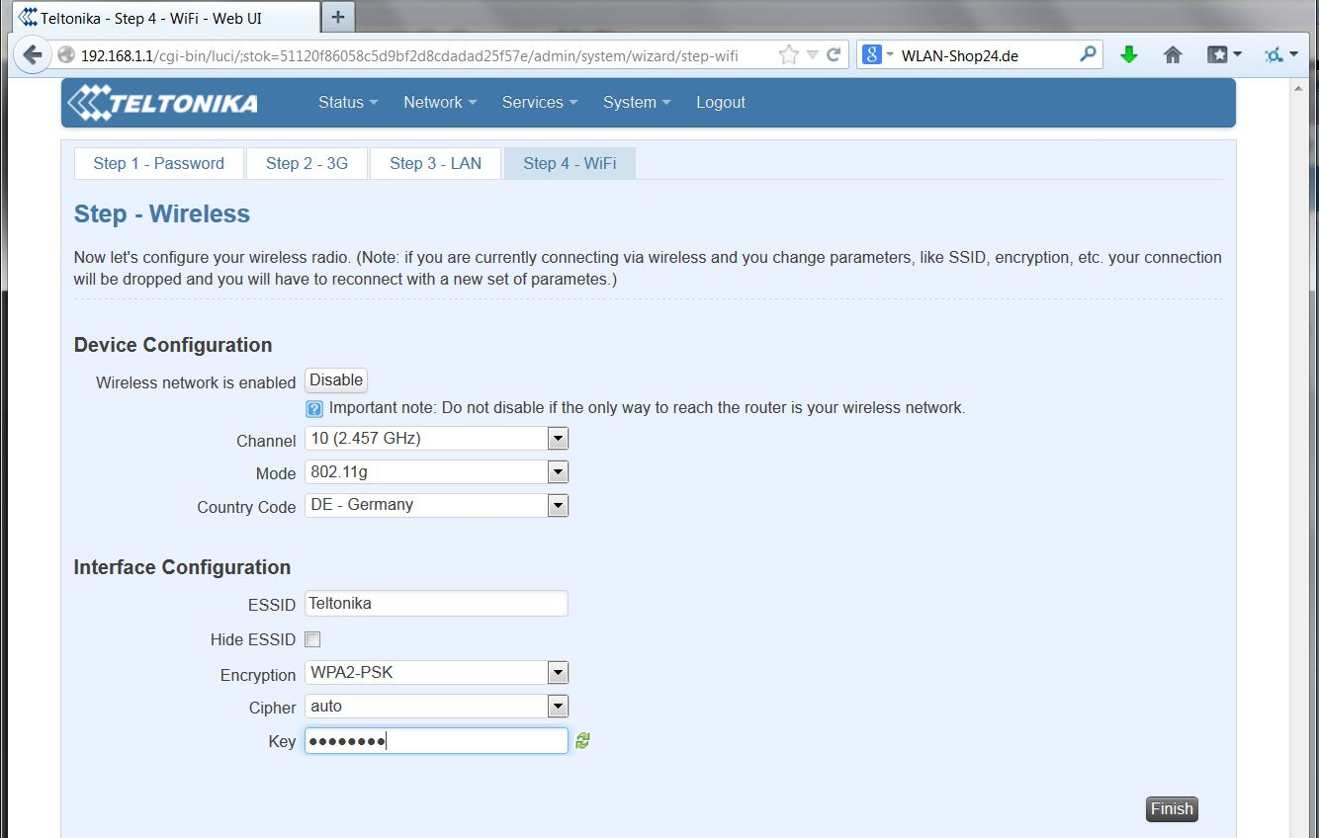Open the Services menu

(540, 103)
